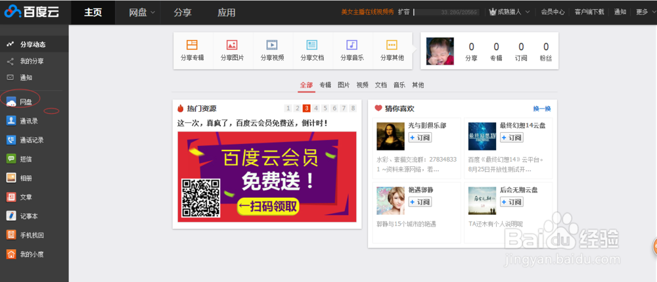Click the 百度云 logo icon

click(12, 12)
